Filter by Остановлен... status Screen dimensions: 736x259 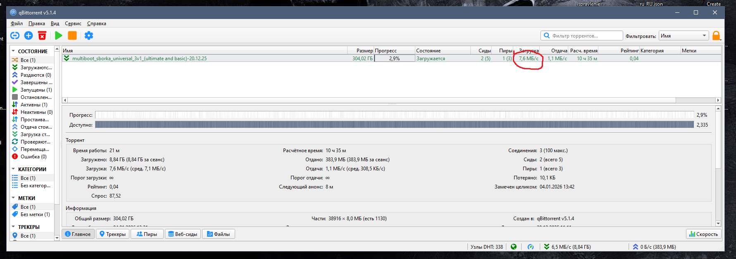[32, 97]
